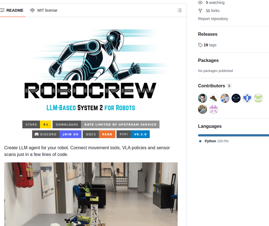Click Report repository link
Screen dimensions: 269x226
coord(213,19)
